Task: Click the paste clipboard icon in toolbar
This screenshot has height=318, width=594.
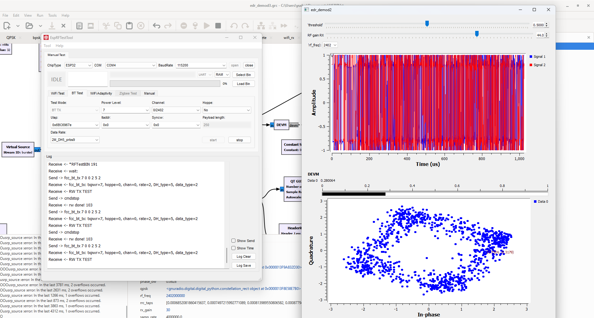Action: point(129,26)
